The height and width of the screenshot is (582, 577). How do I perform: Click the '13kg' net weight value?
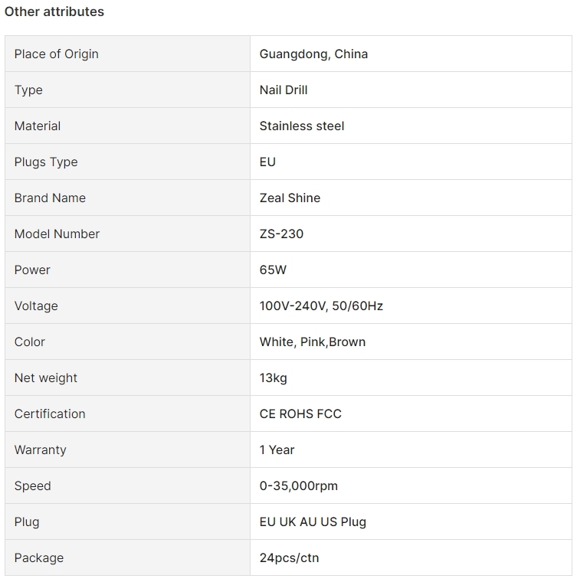(x=274, y=378)
